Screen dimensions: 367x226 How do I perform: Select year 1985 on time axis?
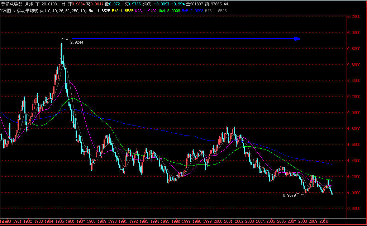tap(59, 221)
